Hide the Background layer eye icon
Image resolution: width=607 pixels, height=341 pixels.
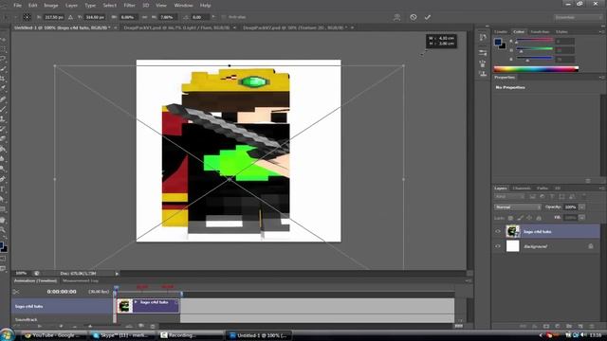498,246
